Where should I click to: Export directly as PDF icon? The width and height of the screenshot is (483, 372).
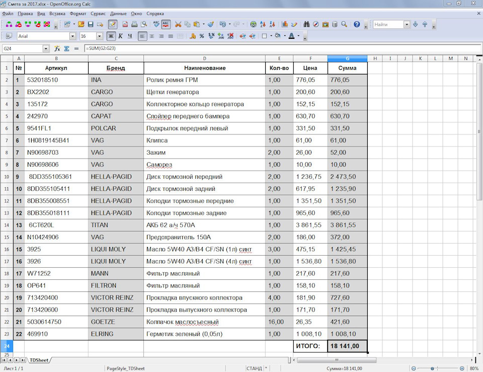[125, 24]
